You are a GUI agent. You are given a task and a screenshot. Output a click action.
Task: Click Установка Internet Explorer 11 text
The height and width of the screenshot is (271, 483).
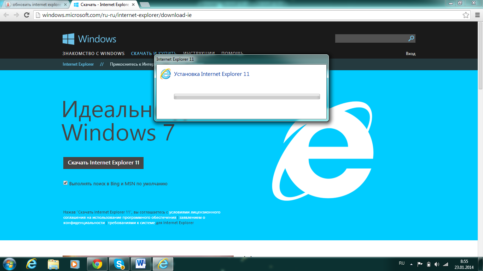(212, 74)
